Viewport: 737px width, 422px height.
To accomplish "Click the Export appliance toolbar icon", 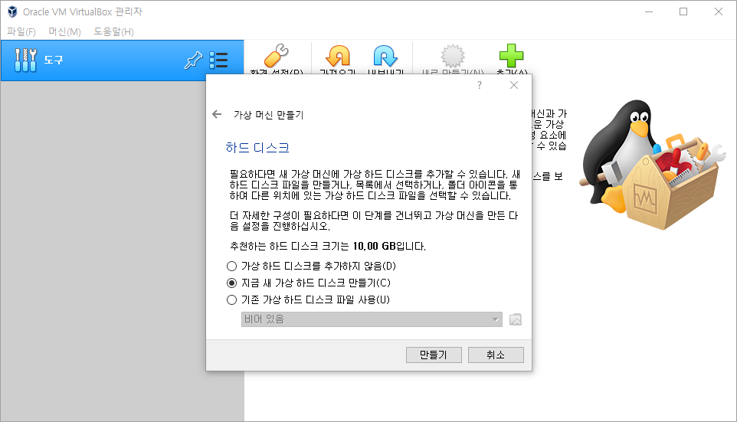I will pos(385,57).
